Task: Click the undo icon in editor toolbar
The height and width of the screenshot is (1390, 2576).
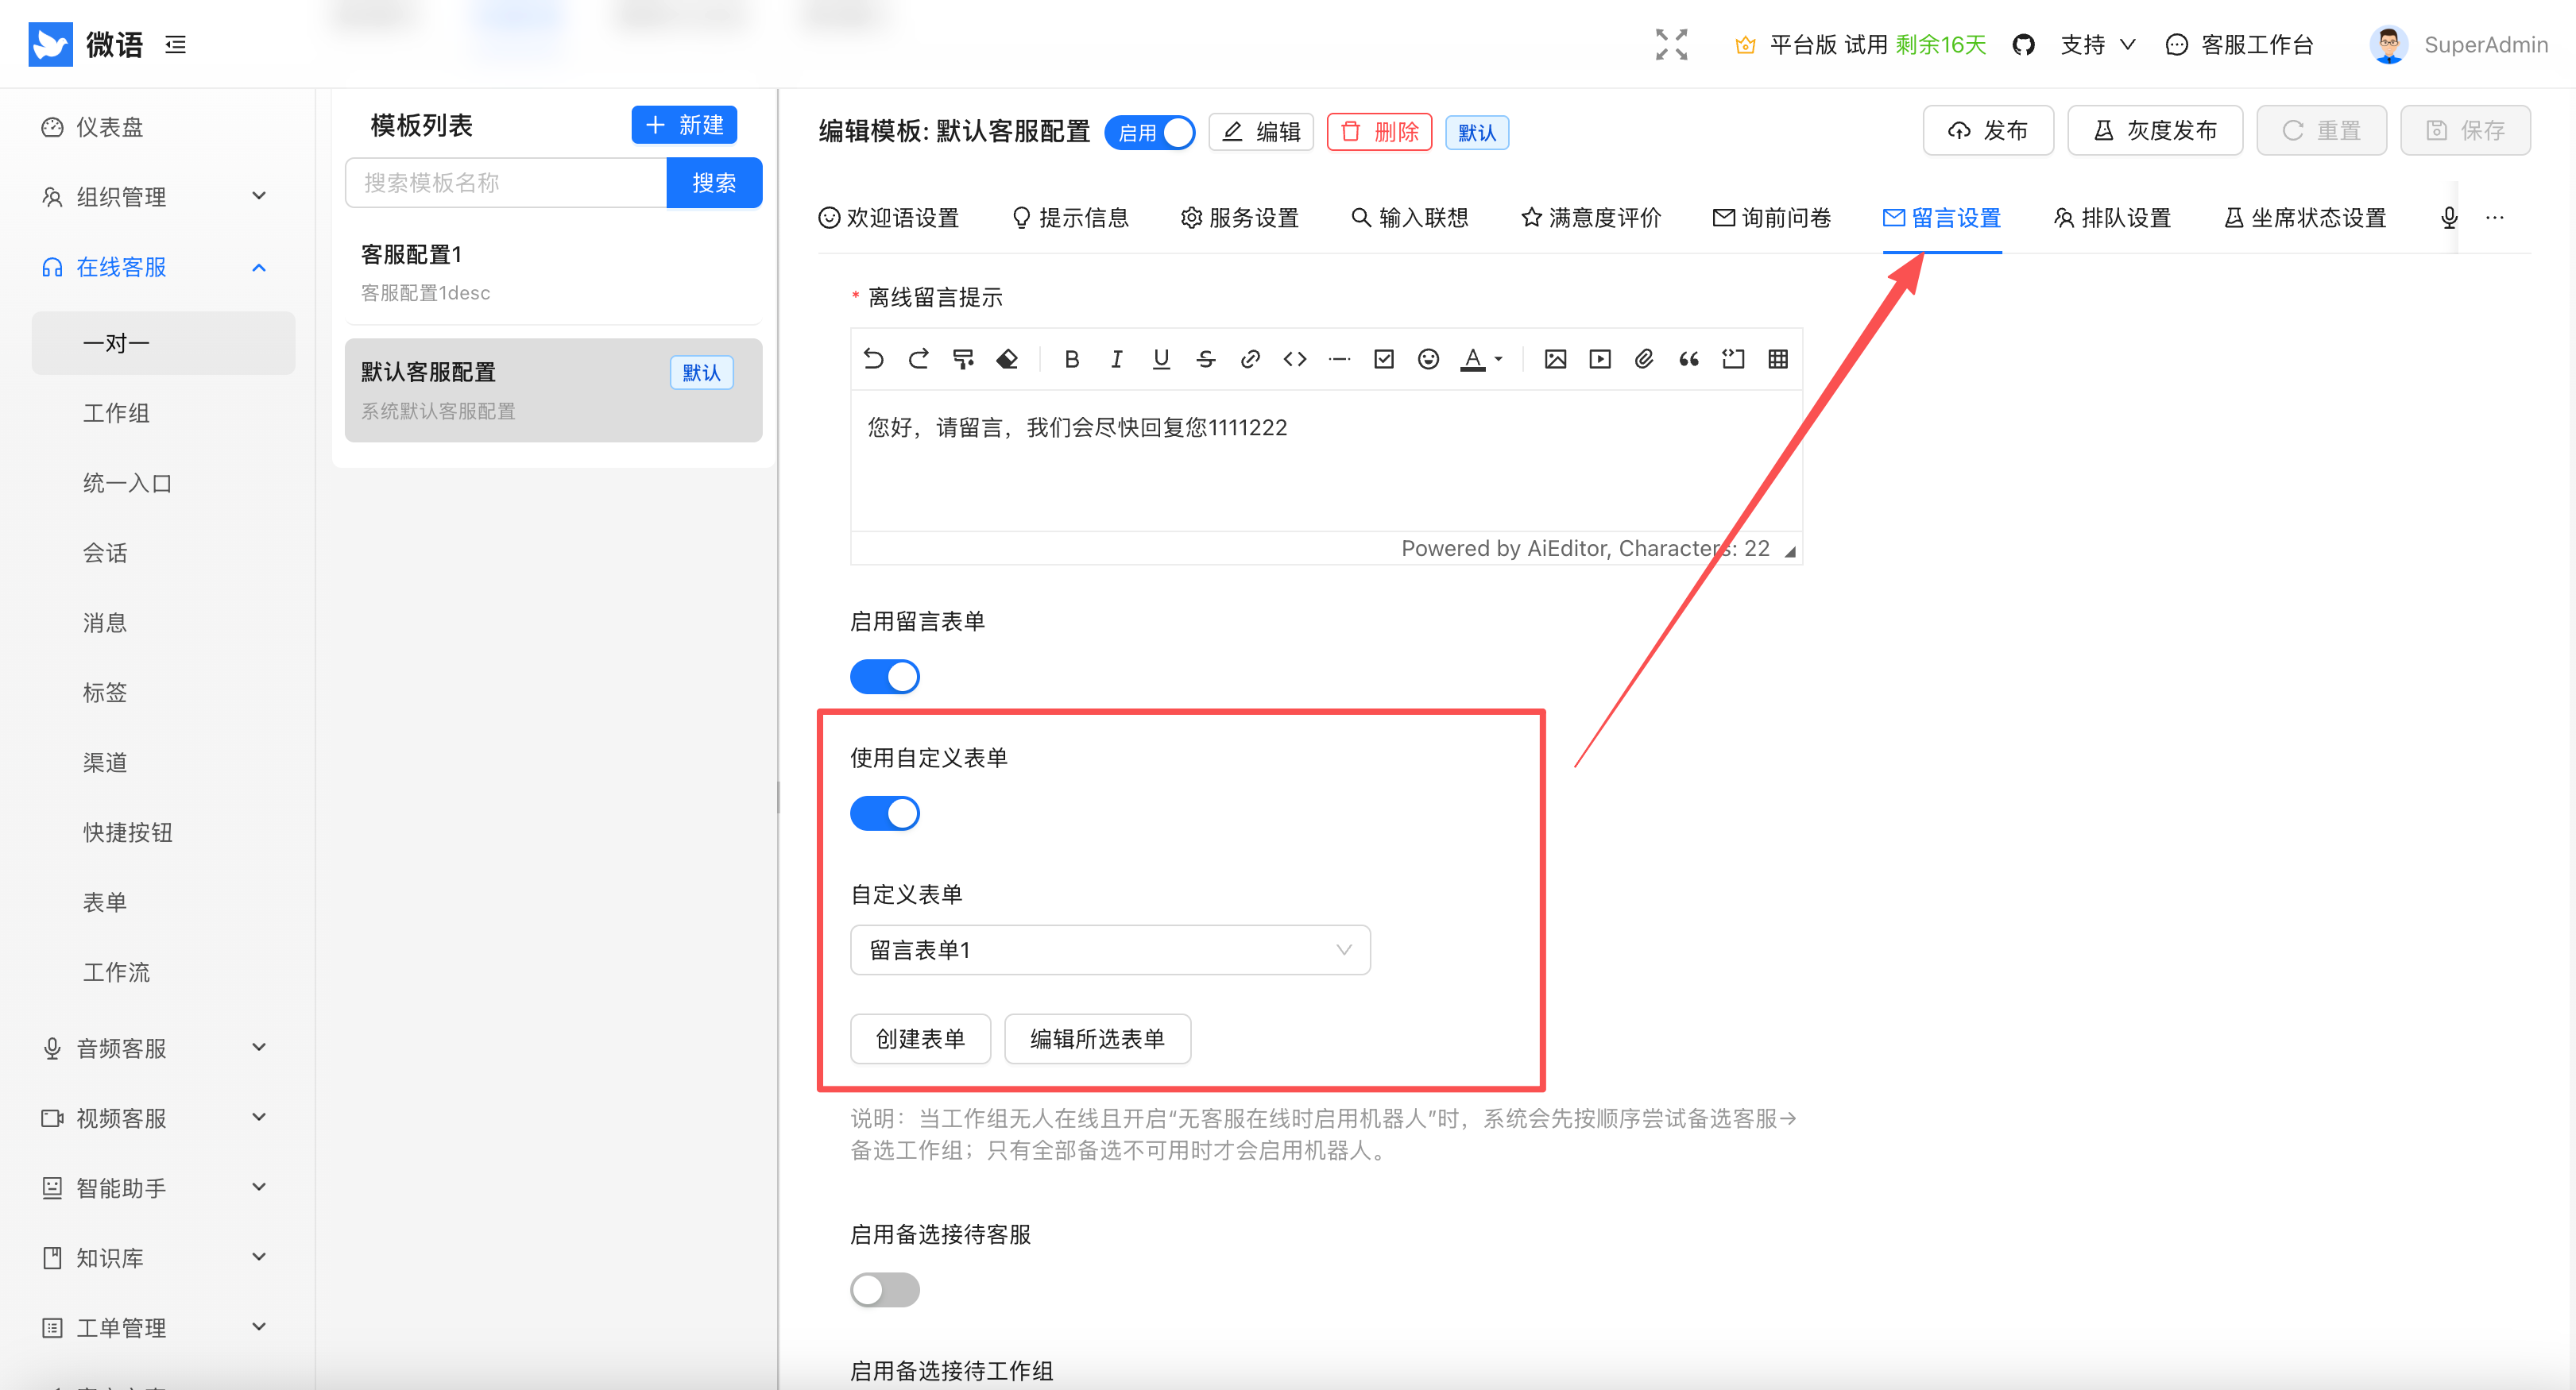Action: 873,359
